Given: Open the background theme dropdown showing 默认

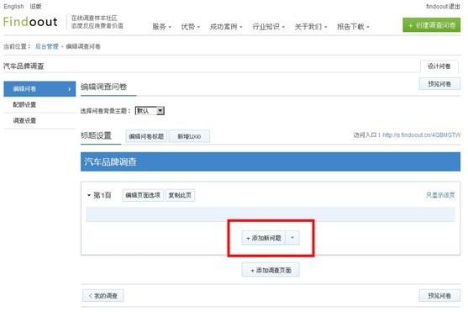Looking at the screenshot, I should click(x=150, y=111).
